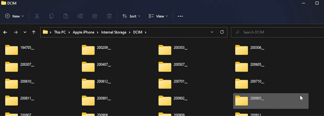The height and width of the screenshot is (116, 324).
Task: Open address bar history dropdown
Action: 212,32
